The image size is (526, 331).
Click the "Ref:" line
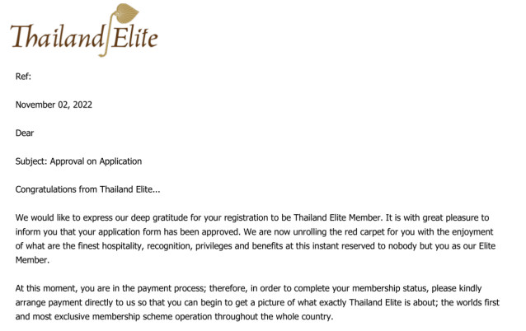[23, 77]
